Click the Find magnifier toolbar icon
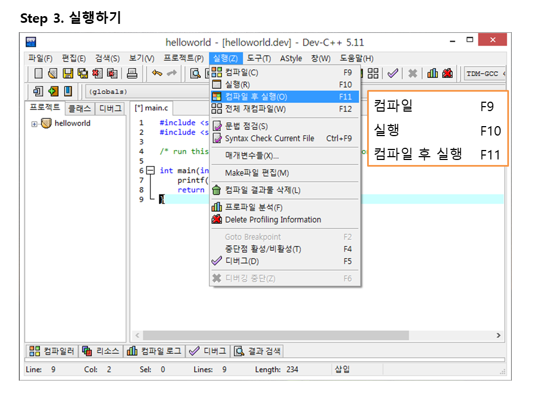Image resolution: width=534 pixels, height=400 pixels. point(195,73)
